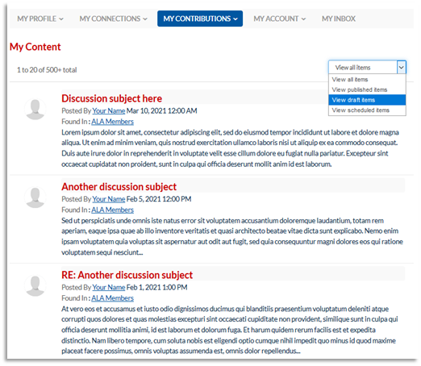Viewport: 421px width, 366px height.
Task: Open the MY ACCOUNT menu
Action: point(280,19)
